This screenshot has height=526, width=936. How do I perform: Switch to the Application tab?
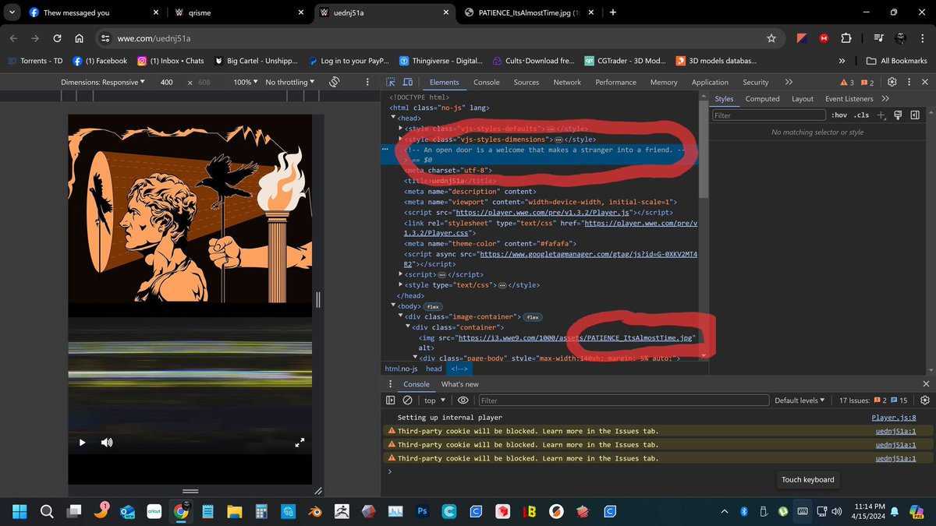[710, 82]
